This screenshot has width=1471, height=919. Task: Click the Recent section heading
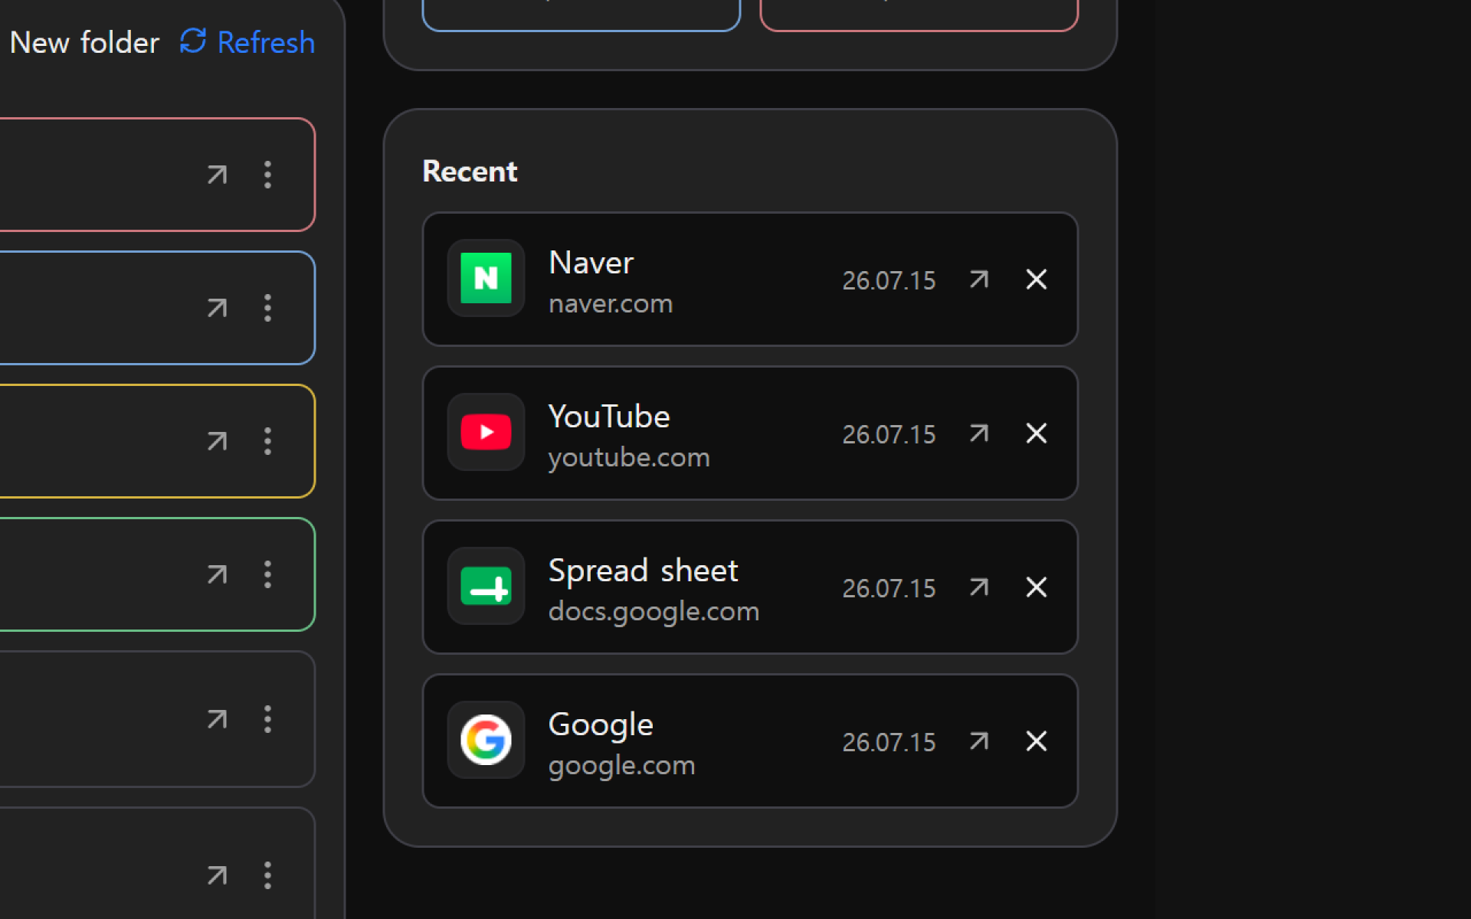470,172
